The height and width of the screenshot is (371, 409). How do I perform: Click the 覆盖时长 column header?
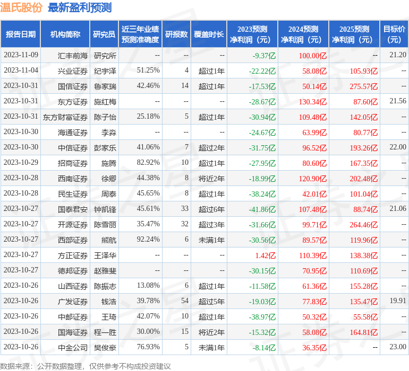coord(209,34)
